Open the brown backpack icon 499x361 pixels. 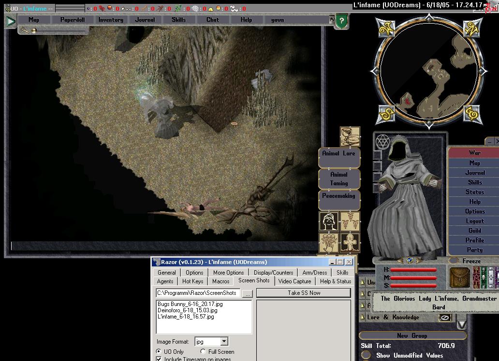pyautogui.click(x=459, y=278)
